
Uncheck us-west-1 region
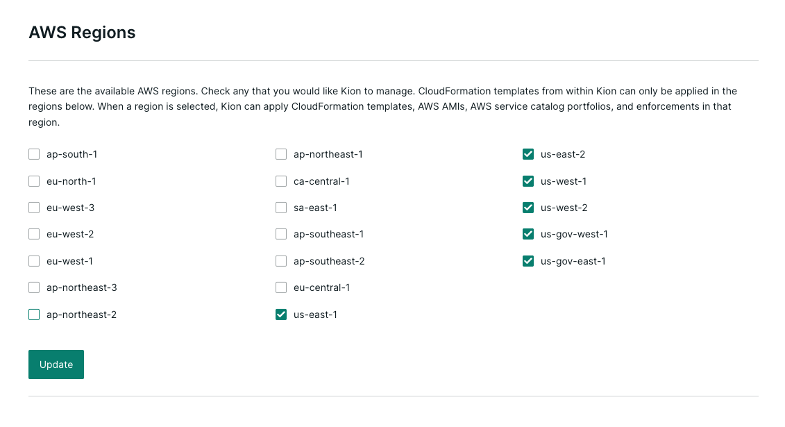(528, 181)
